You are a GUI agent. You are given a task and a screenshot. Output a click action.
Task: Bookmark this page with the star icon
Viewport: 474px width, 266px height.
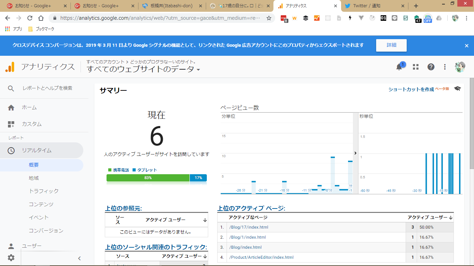pos(269,18)
